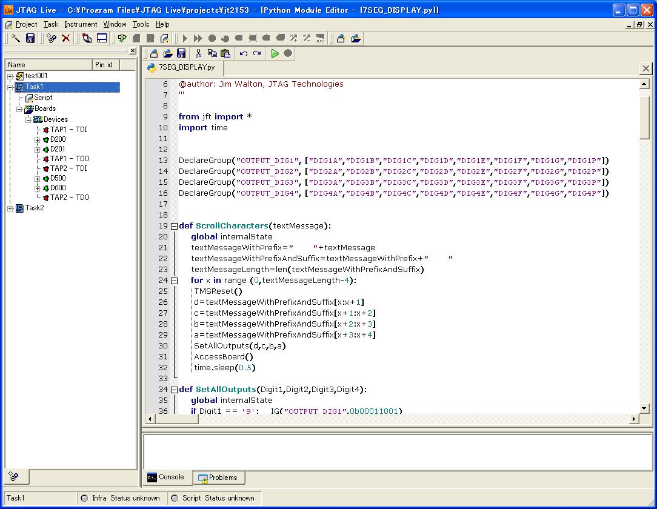Click the gears task icon in main toolbar
This screenshot has width=657, height=509.
point(52,39)
